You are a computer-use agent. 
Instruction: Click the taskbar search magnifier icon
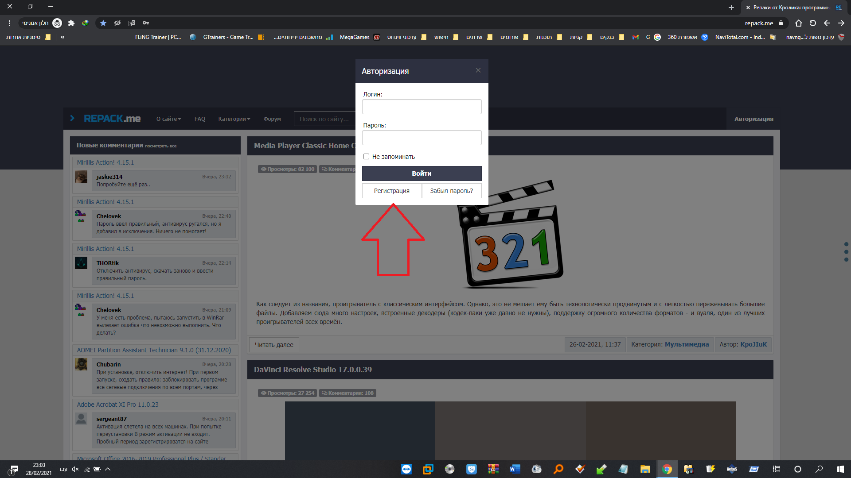(x=819, y=469)
